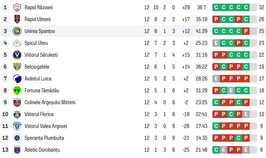Open Viitorul Valea Argovei team link
Viewport: 266px width, 158px height.
(46, 126)
